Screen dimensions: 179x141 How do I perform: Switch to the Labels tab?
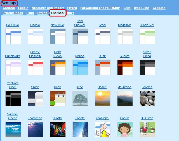click(x=23, y=8)
